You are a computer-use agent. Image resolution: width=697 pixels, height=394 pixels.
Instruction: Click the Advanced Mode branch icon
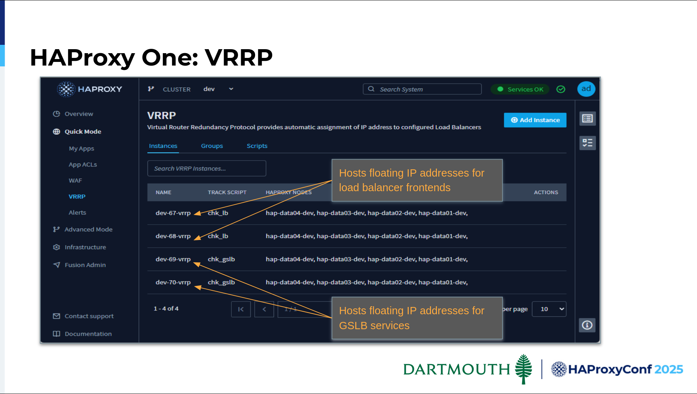point(56,229)
